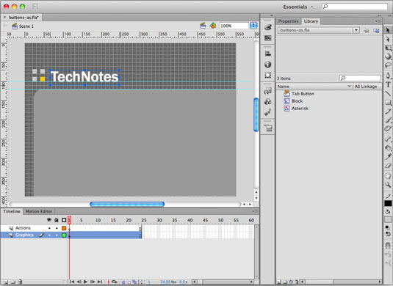Open the Info panel icon

click(x=267, y=65)
